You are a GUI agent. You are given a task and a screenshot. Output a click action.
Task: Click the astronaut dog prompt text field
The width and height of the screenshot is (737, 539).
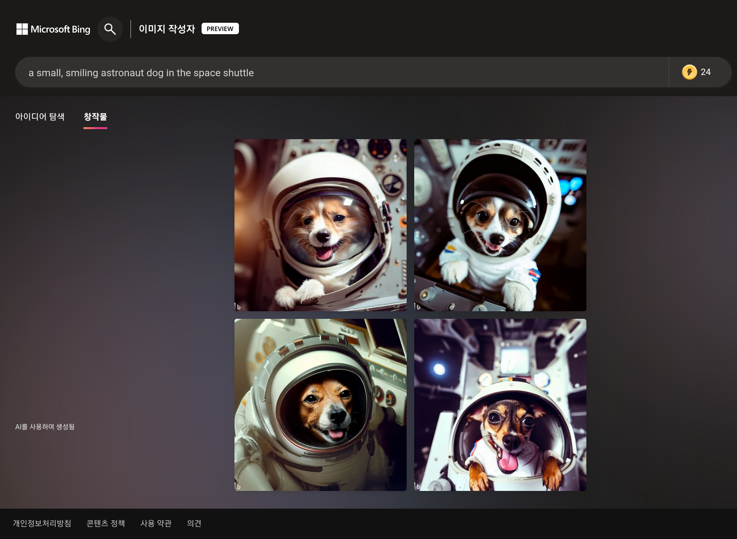(326, 72)
